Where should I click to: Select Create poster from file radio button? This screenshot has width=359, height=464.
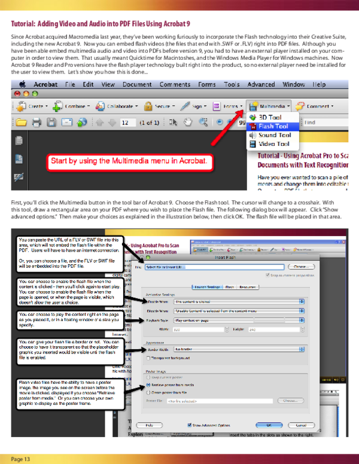[x=148, y=392]
